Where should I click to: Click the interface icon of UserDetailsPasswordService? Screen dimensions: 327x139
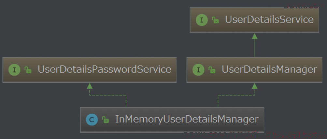coord(14,70)
